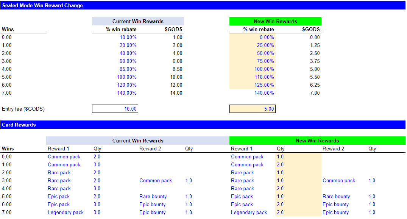Click Legendary pack in New Win Rewards
The image size is (407, 219).
coord(249,212)
